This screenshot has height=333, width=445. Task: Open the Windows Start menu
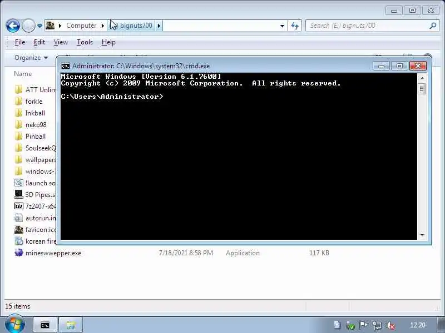(14, 324)
